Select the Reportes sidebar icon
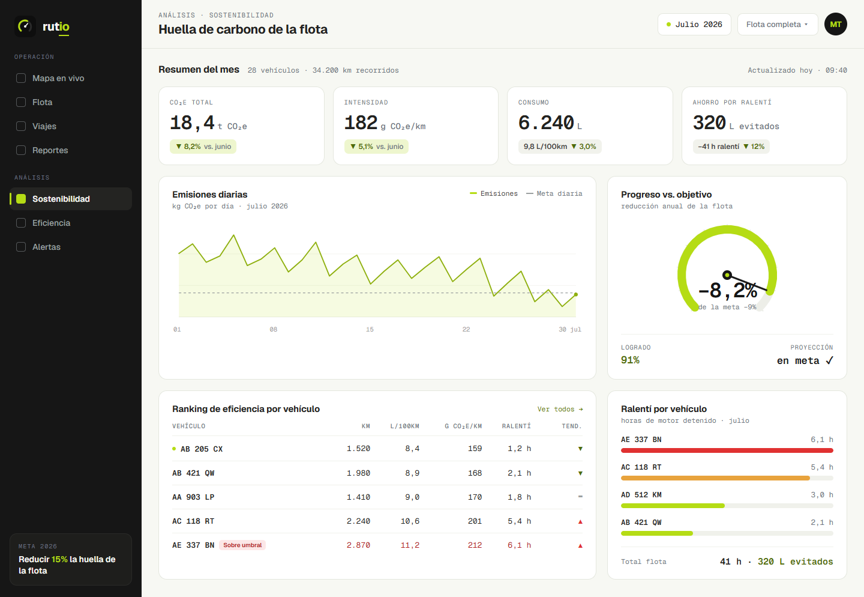 pos(21,150)
